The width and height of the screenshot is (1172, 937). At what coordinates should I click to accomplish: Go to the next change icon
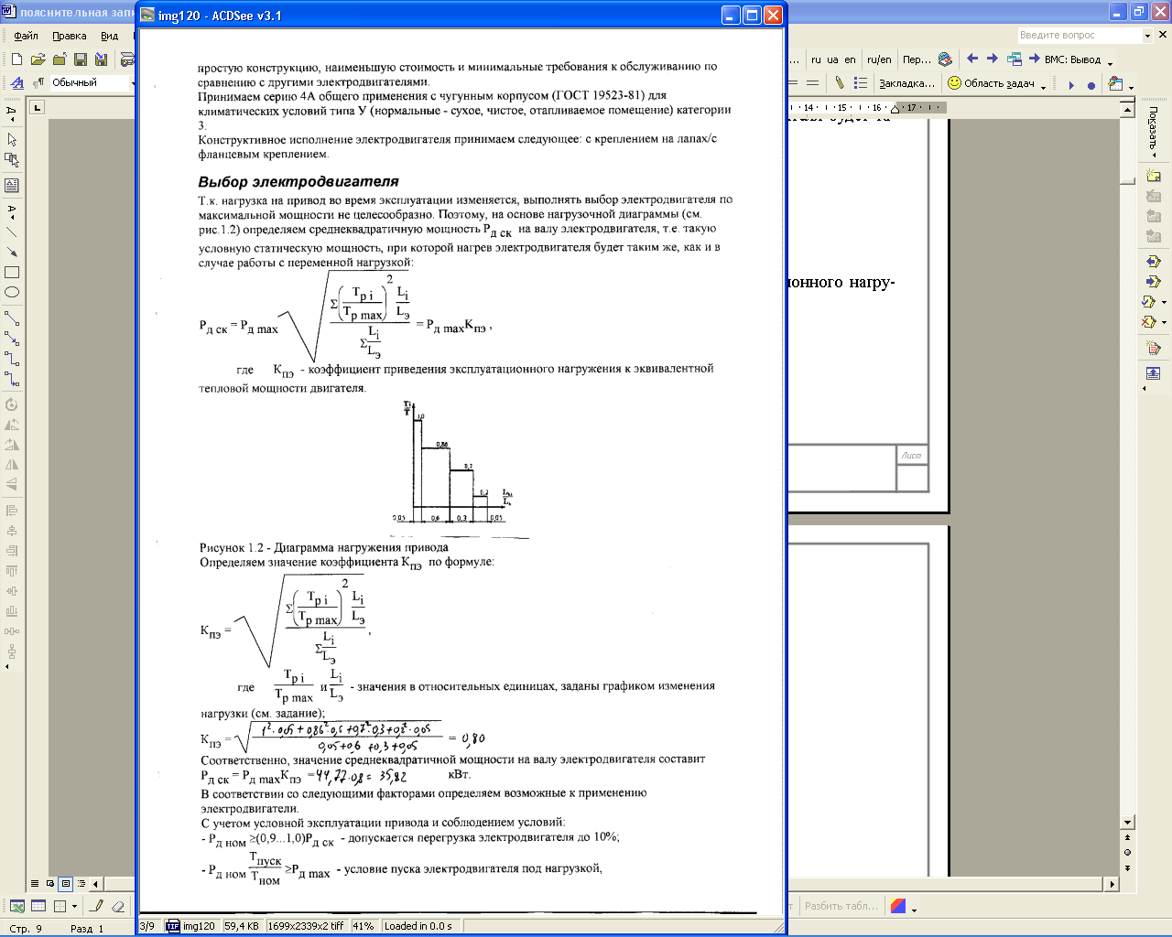(1153, 282)
